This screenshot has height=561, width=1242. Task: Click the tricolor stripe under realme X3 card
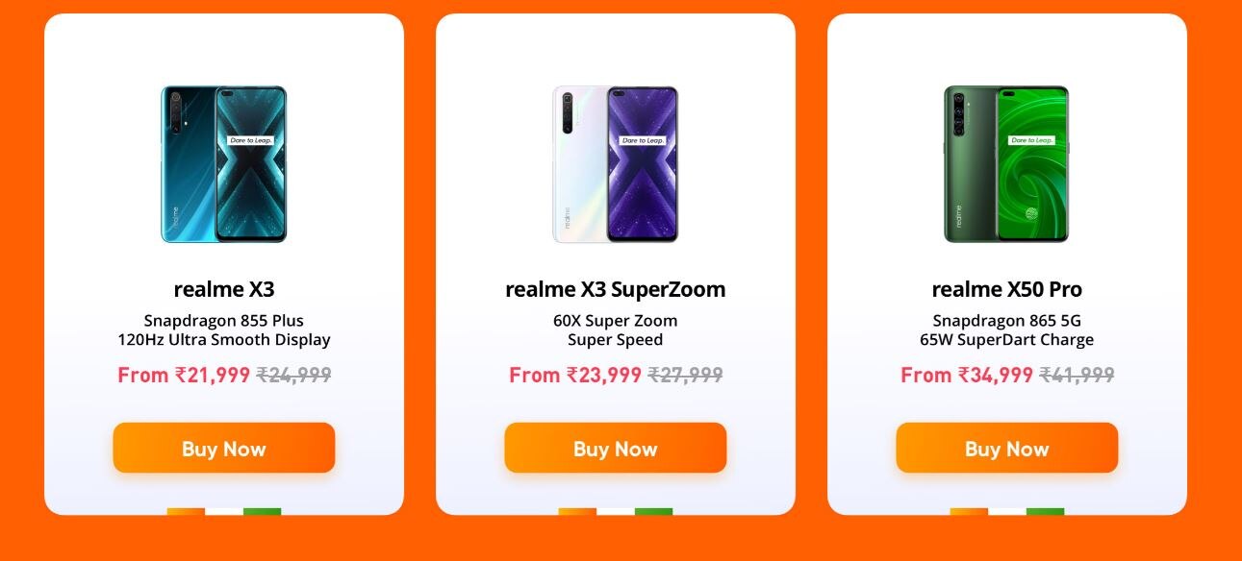(x=224, y=512)
